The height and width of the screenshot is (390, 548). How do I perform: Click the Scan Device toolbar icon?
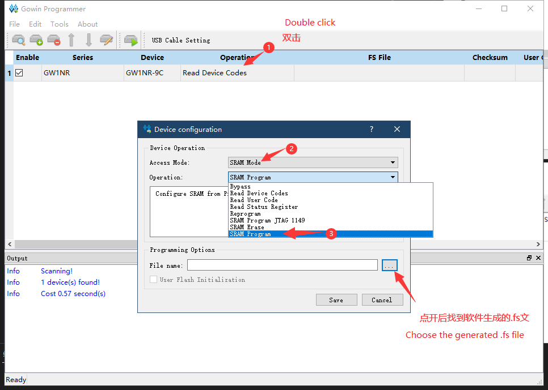19,40
